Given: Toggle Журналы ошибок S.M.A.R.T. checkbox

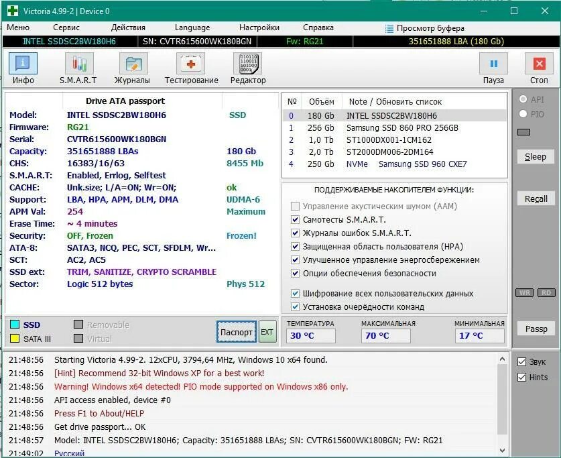Looking at the screenshot, I should [295, 233].
